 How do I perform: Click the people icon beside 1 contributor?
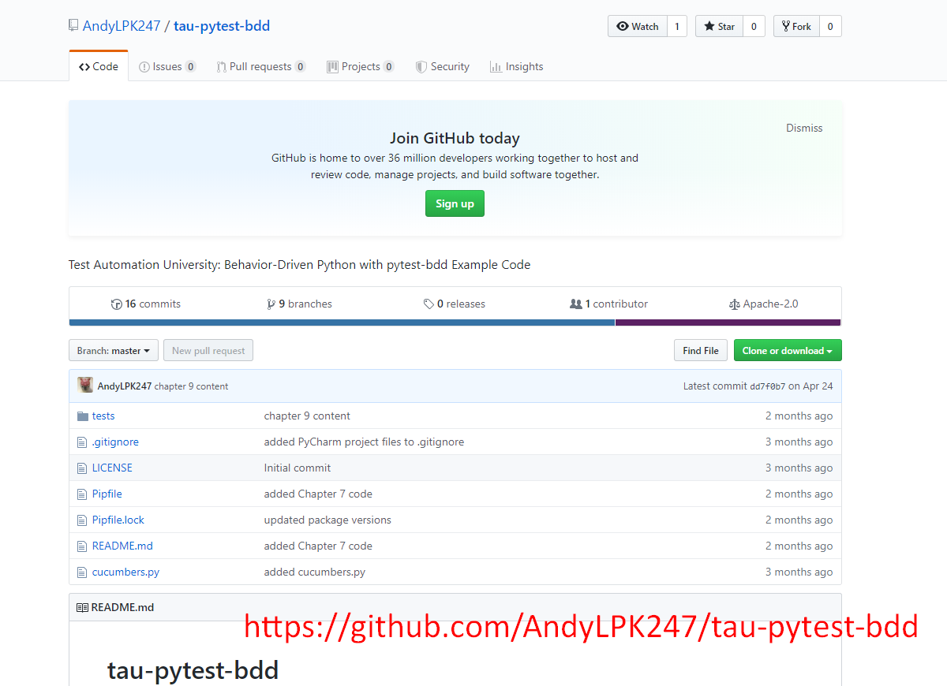point(576,304)
